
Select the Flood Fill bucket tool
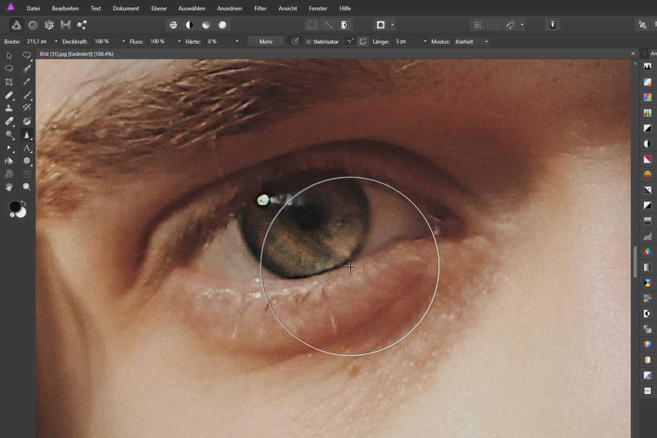tap(9, 161)
